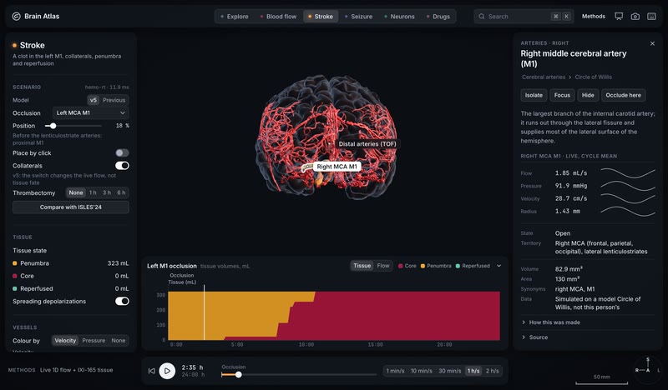Take a snapshot with camera icon

pos(635,16)
